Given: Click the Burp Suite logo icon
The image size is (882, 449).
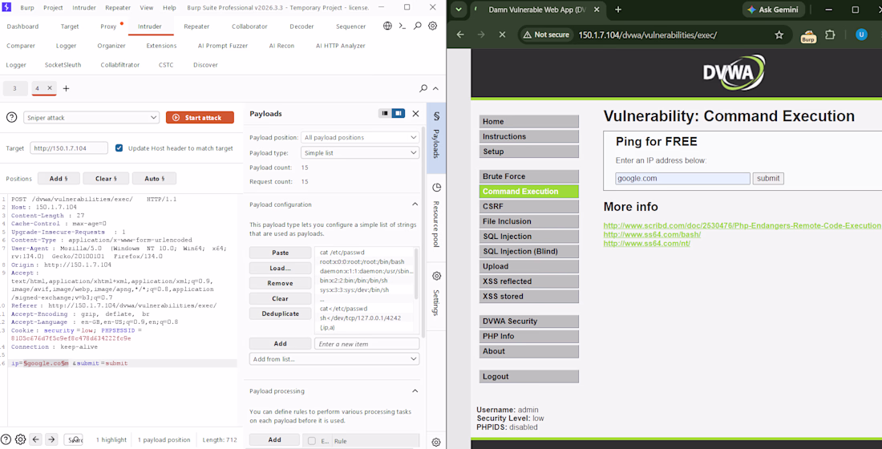Looking at the screenshot, I should coord(6,7).
